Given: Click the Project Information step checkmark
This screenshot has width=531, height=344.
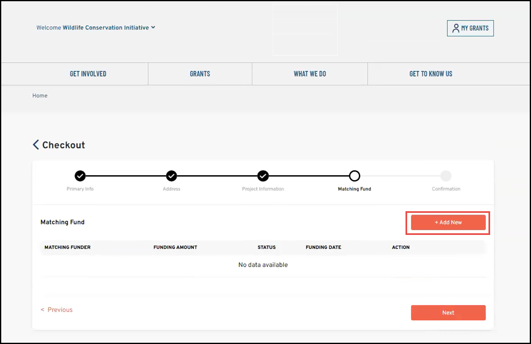Looking at the screenshot, I should (x=263, y=176).
